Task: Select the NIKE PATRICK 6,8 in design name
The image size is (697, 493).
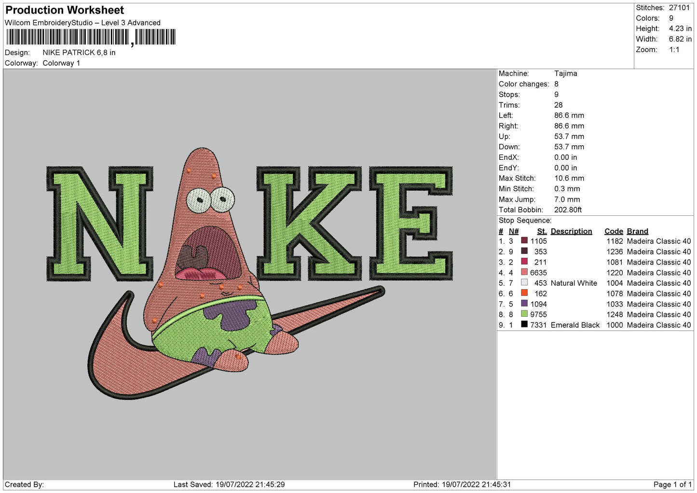Action: click(x=79, y=52)
